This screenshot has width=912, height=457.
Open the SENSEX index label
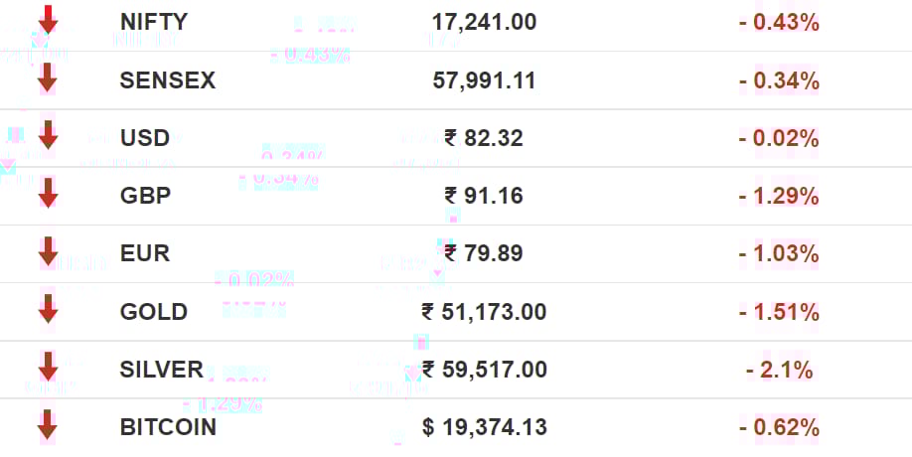coord(168,80)
